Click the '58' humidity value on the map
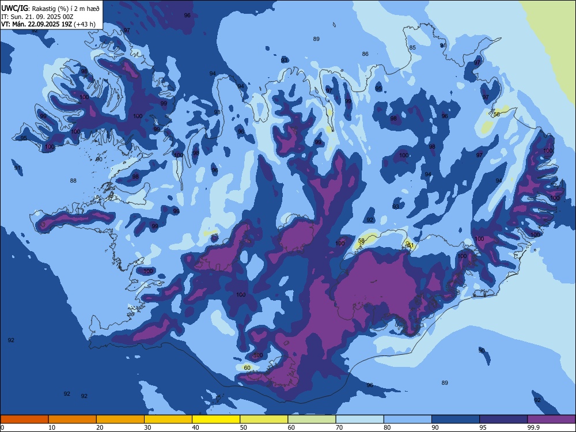The height and width of the screenshot is (432, 576). pos(361,241)
